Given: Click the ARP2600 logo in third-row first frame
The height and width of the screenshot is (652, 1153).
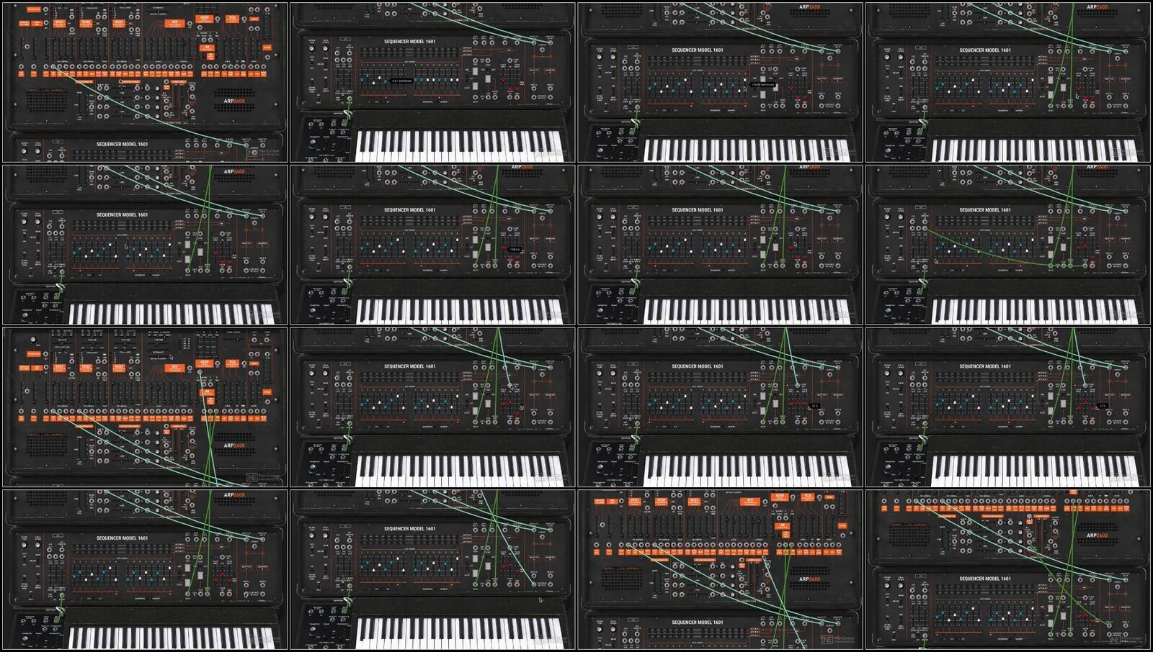Looking at the screenshot, I should [234, 446].
